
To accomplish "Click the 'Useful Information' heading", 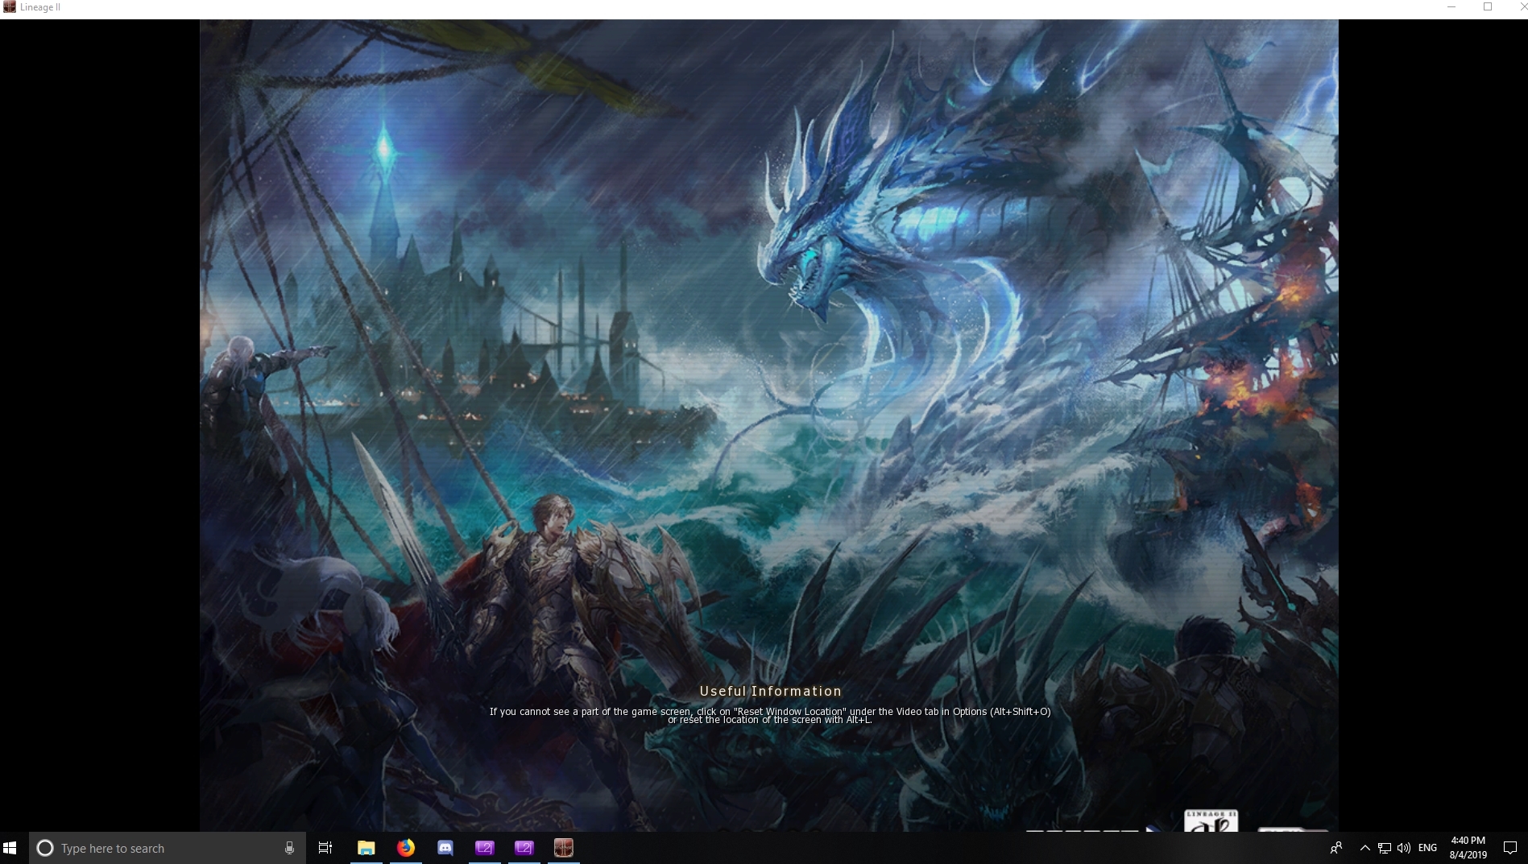I will pyautogui.click(x=771, y=691).
